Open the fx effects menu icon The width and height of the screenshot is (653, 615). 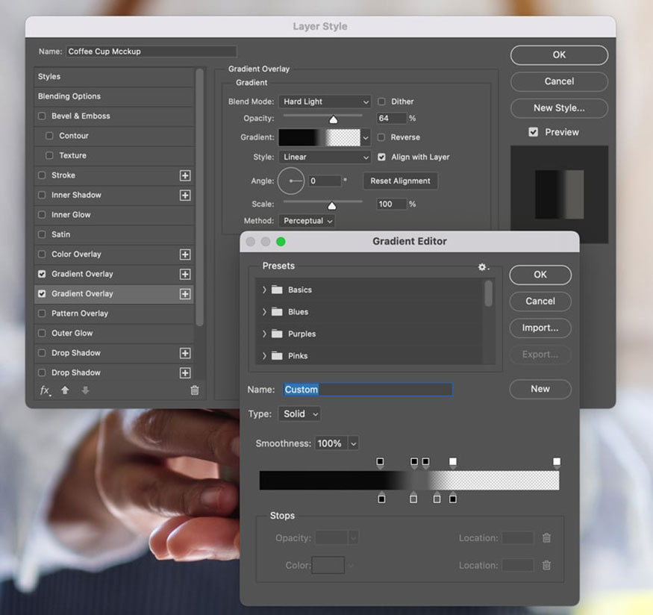(45, 390)
